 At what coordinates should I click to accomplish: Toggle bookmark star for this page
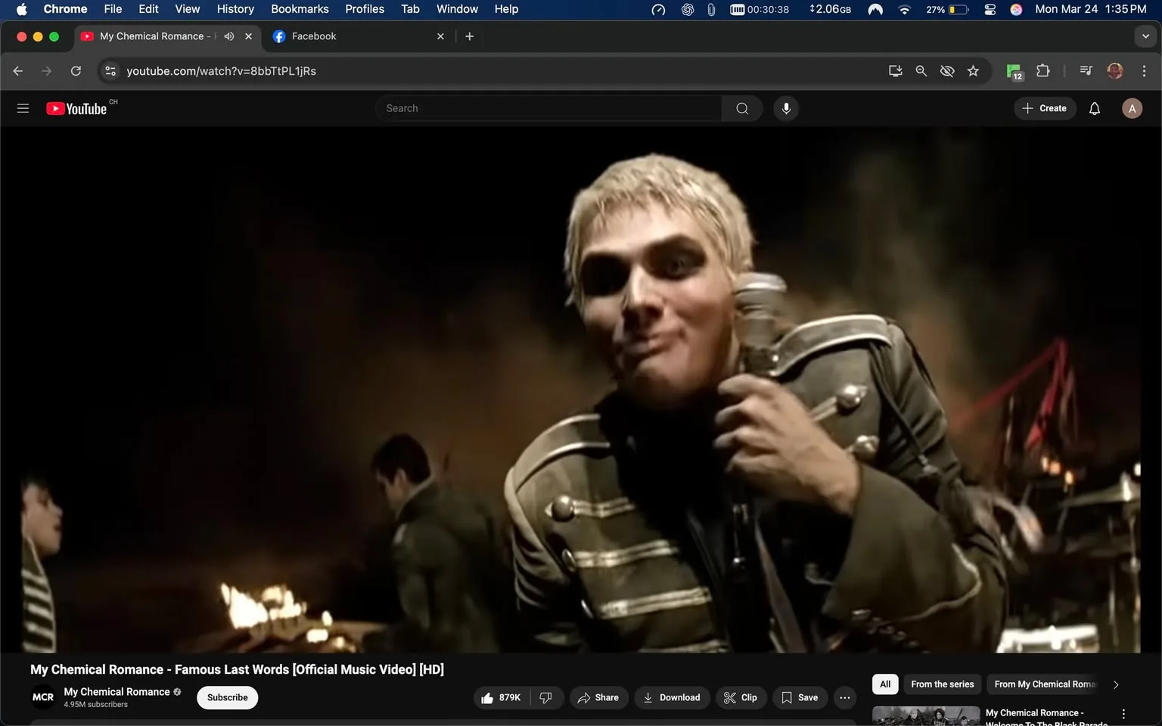point(973,71)
